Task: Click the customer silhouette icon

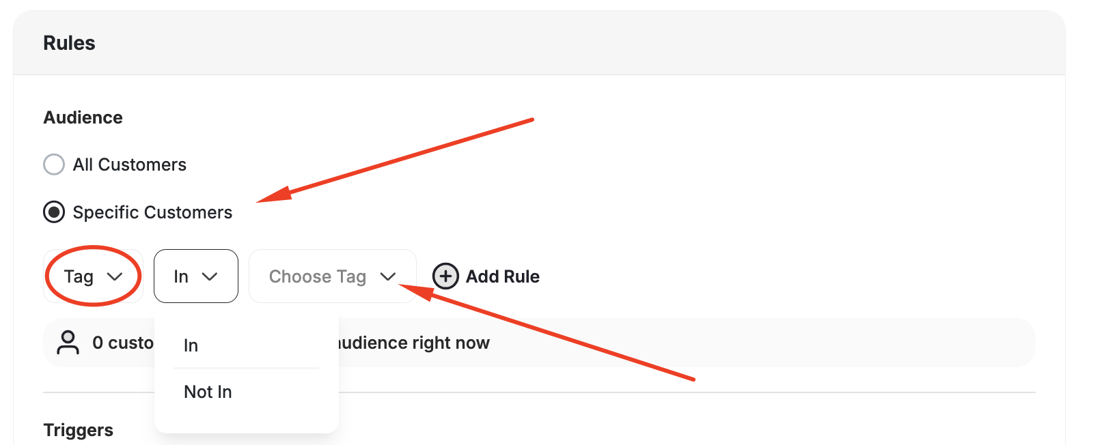Action: pos(68,343)
